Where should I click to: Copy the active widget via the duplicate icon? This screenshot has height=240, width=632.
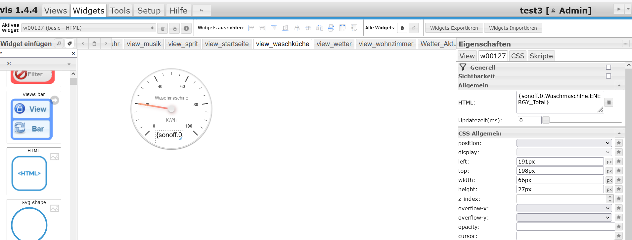[174, 28]
